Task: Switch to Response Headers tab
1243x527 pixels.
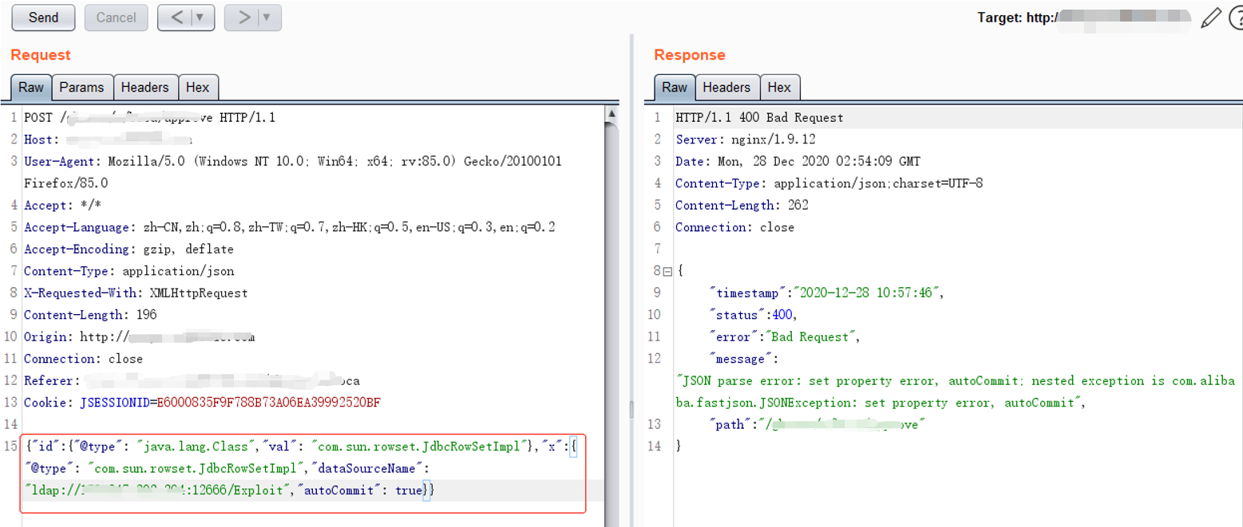Action: point(726,87)
